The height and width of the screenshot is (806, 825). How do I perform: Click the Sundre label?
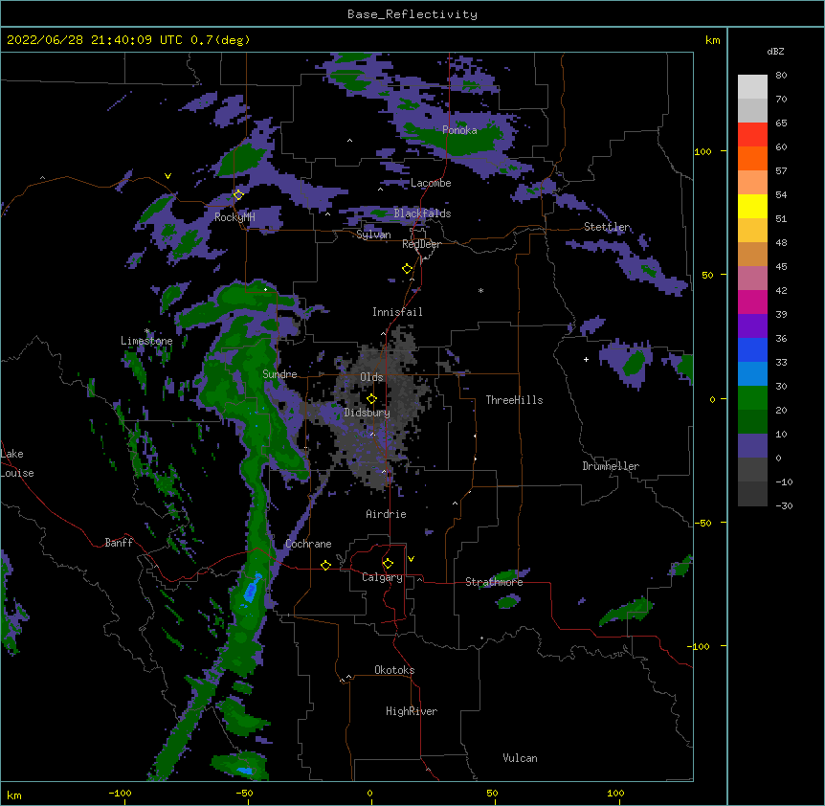click(279, 374)
